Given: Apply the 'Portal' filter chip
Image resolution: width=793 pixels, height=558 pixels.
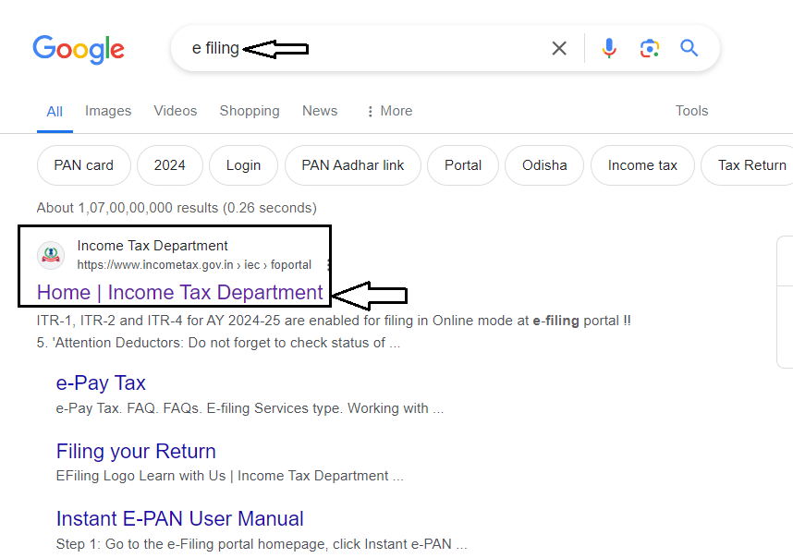Looking at the screenshot, I should click(463, 165).
